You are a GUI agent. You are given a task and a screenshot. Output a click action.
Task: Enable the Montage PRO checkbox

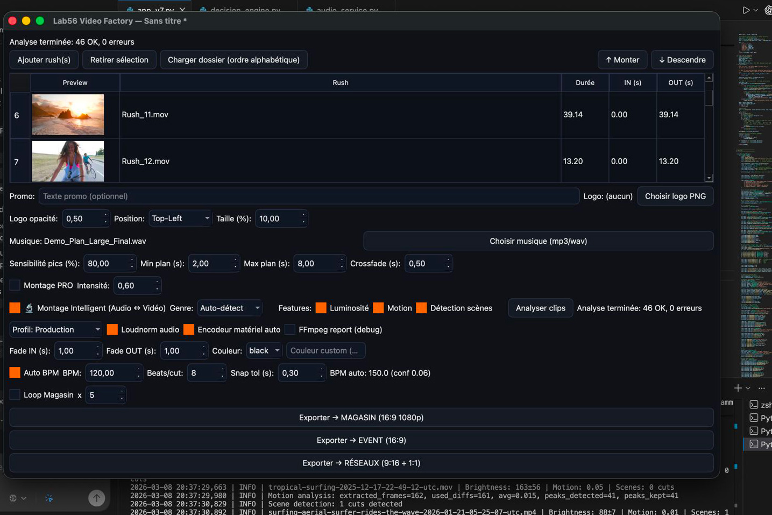[x=15, y=286]
